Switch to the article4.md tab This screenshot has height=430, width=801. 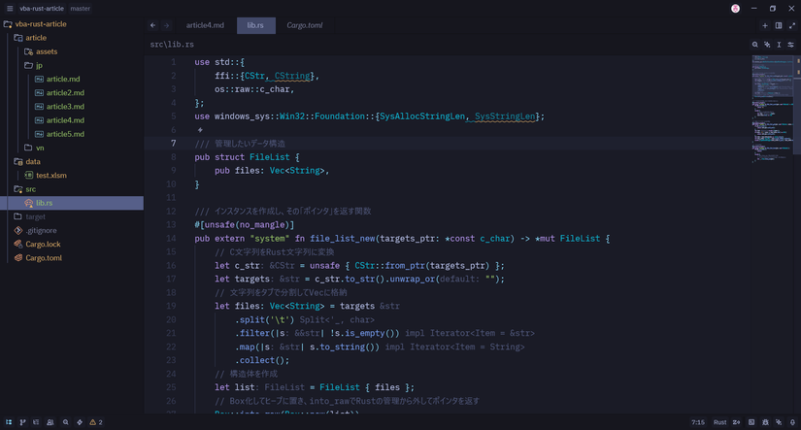[x=205, y=25]
